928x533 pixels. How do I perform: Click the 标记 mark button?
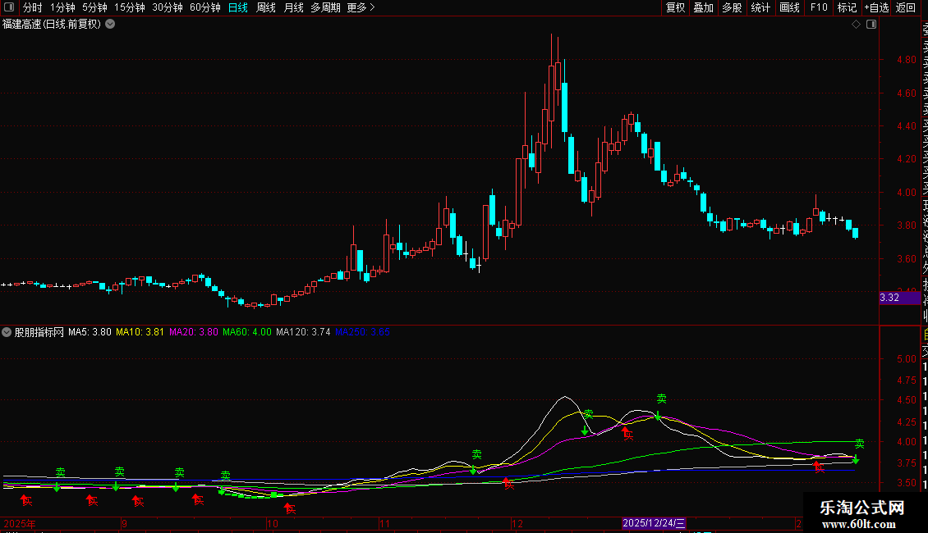[847, 7]
